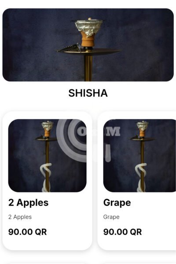Click the white hose in the 2 Apples photo

(46, 178)
